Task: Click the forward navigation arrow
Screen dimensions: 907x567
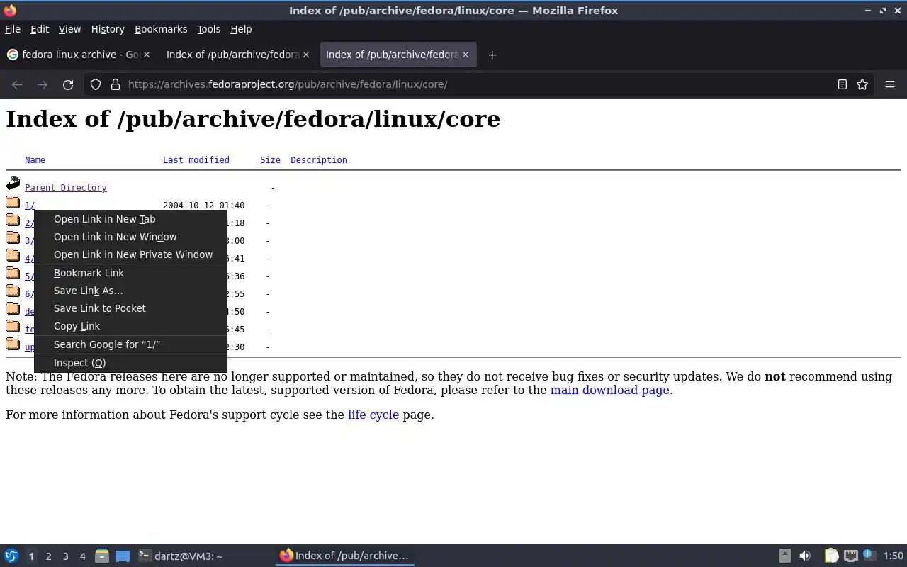Action: click(x=43, y=84)
